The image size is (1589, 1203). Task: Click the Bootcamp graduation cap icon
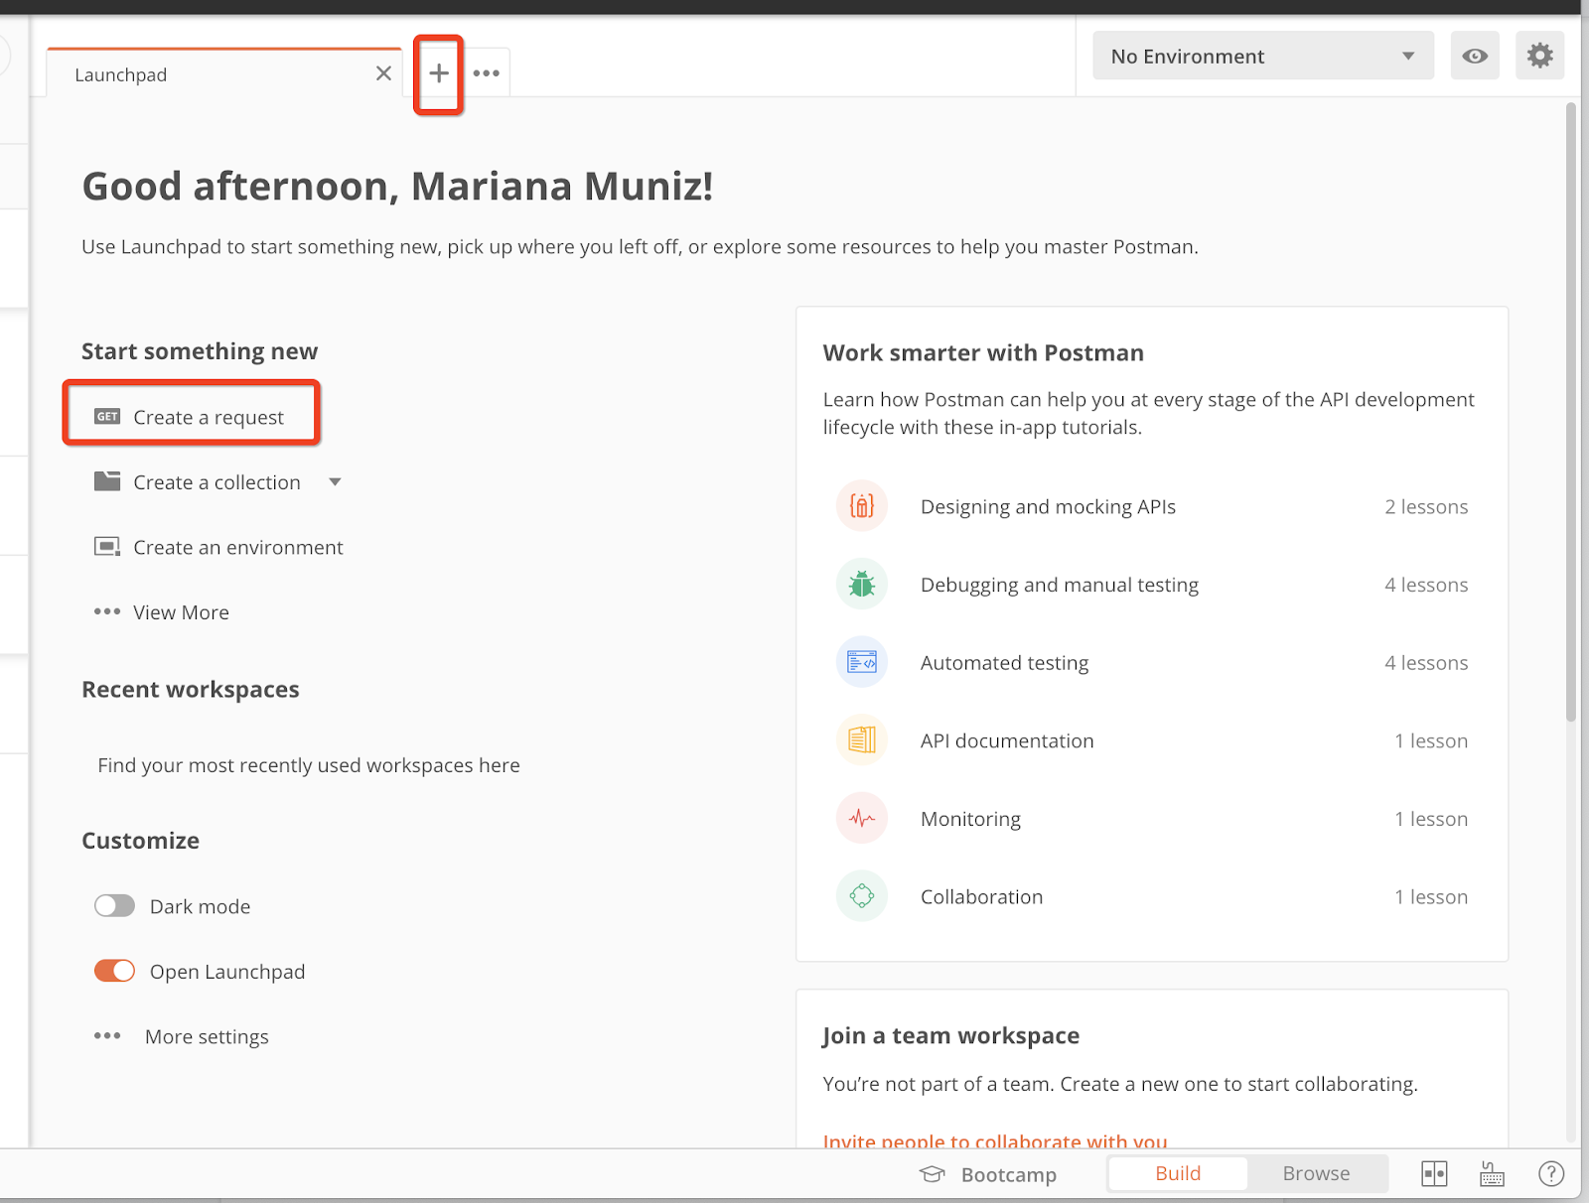click(x=933, y=1174)
